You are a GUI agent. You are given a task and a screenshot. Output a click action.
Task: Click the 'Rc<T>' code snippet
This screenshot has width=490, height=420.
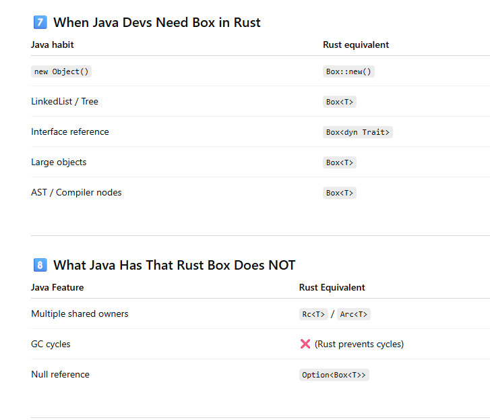313,314
